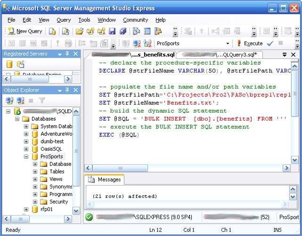302x236 pixels.
Task: Switch to the QLQuery3.sql tab
Action: [220, 55]
